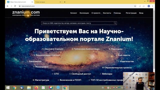Viewport: 160px width, 90px height.
Task: Open the Помощь menu
Action: tap(117, 13)
